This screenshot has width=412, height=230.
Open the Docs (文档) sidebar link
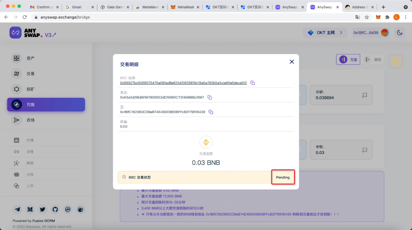tap(46, 174)
